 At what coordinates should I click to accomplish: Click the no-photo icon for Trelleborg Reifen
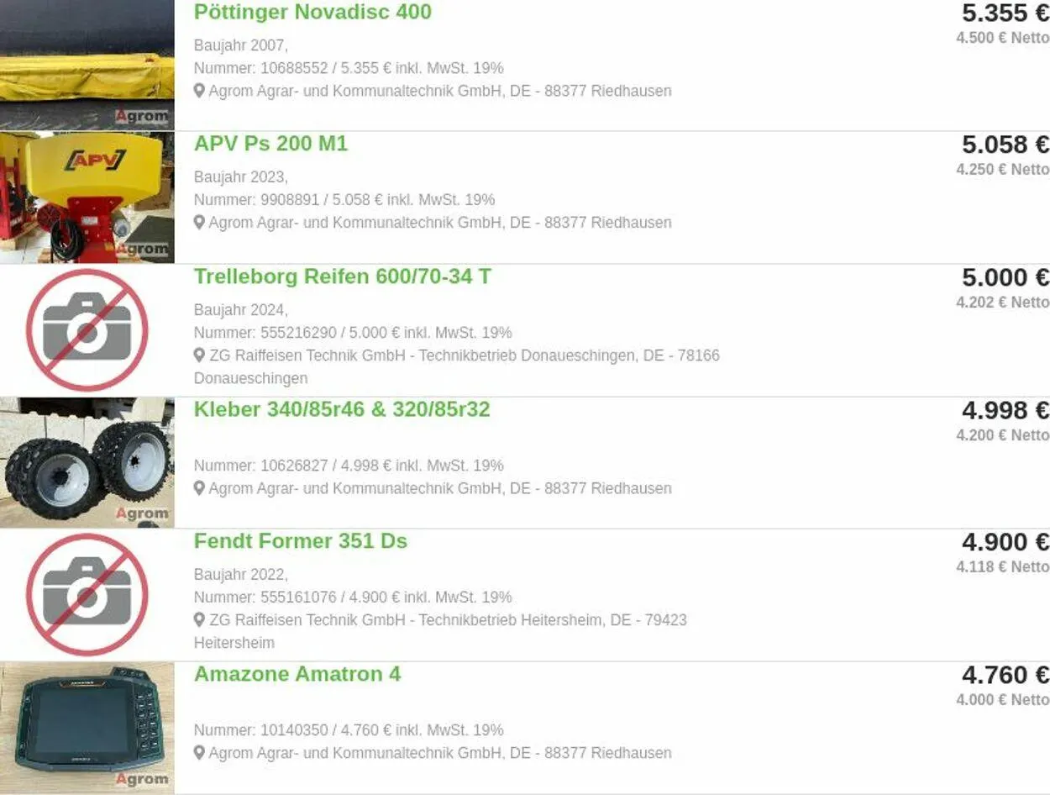[x=87, y=330]
